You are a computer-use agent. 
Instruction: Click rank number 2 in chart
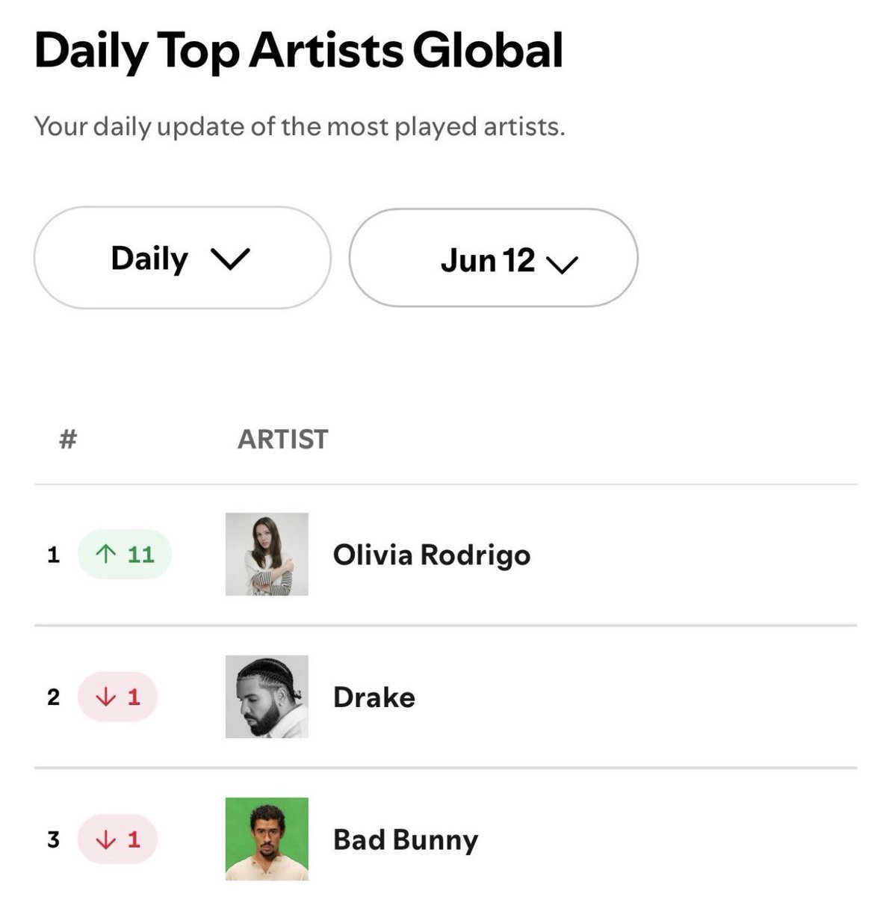coord(53,697)
